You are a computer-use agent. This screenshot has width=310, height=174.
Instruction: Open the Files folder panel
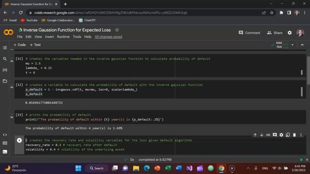pos(5,81)
